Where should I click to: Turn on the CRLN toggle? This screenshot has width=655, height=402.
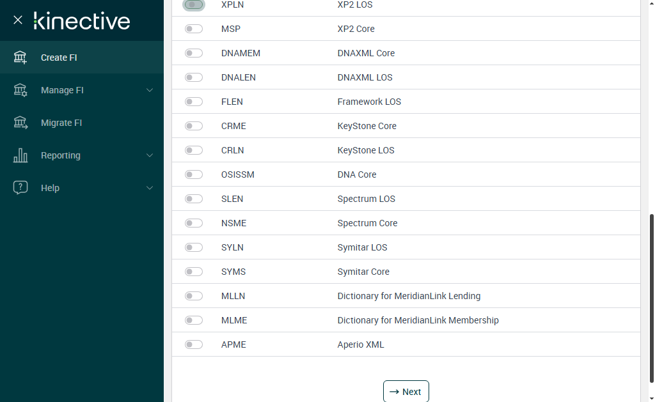point(193,150)
